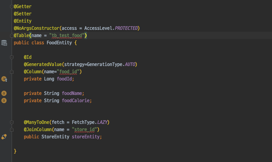Click the GenerationType.AUTO constant
This screenshot has width=272, height=162.
(x=111, y=64)
